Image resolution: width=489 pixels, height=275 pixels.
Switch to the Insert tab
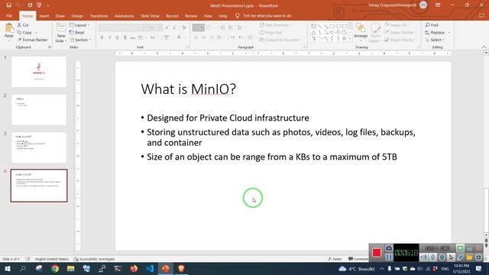[44, 15]
